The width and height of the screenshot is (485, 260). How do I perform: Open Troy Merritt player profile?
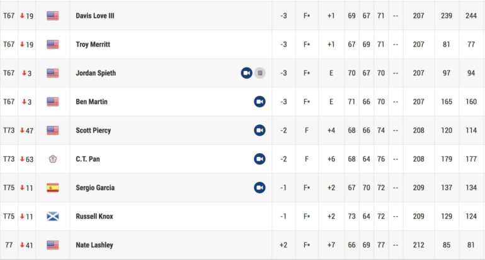(93, 45)
